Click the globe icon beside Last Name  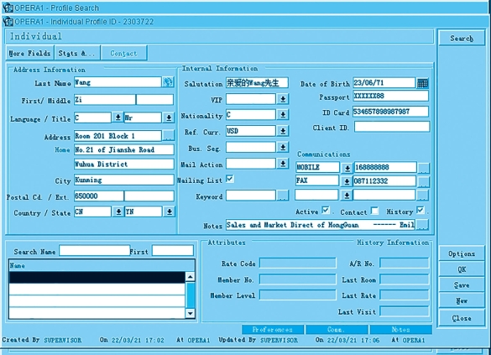click(168, 82)
